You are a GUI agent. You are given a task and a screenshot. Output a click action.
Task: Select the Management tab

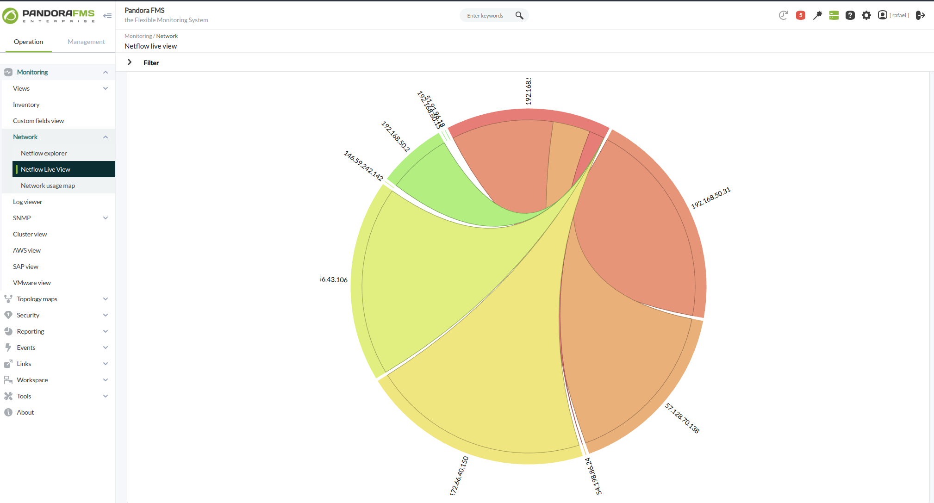pos(86,42)
